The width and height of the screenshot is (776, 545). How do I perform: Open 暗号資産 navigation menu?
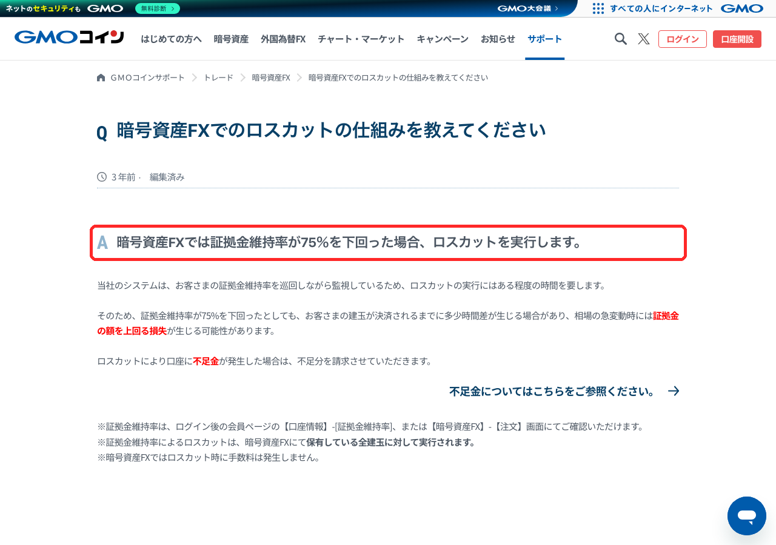tap(231, 39)
